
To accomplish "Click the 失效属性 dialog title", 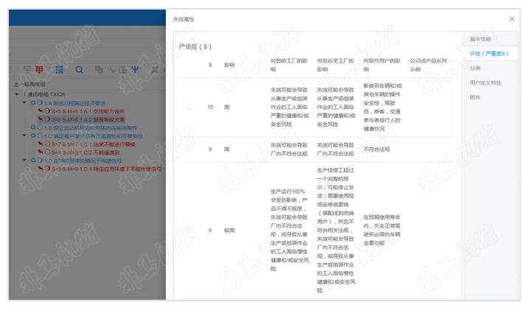I will [184, 19].
